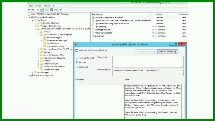Select Systemsteuerung in the tree

coord(51,64)
